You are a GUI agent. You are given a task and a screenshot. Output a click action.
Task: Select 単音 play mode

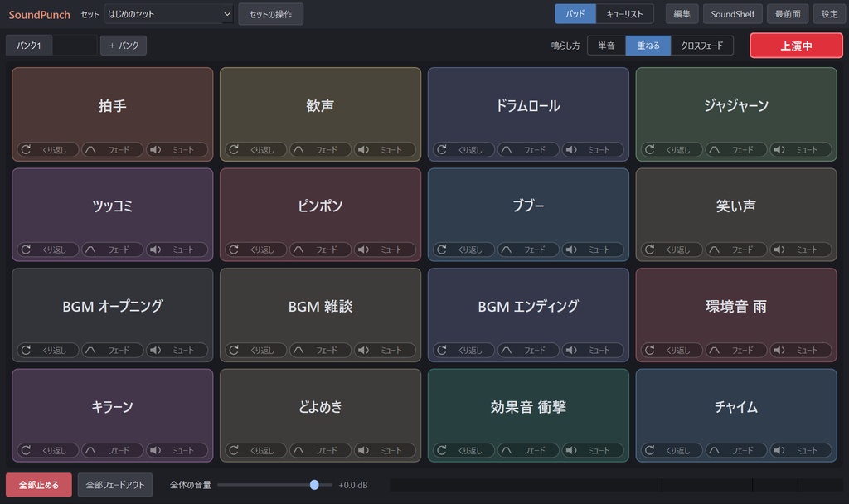point(606,46)
